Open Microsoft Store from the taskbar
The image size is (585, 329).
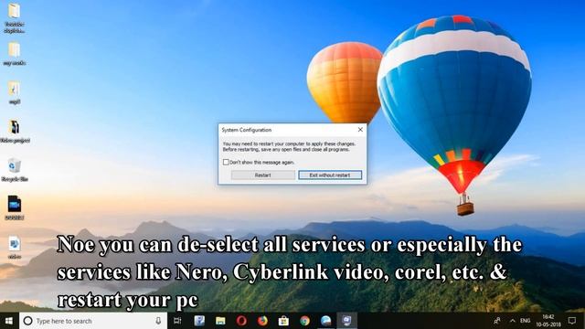(283, 321)
